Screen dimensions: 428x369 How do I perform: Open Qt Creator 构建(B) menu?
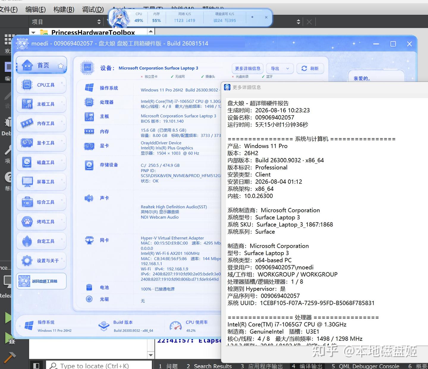[64, 10]
